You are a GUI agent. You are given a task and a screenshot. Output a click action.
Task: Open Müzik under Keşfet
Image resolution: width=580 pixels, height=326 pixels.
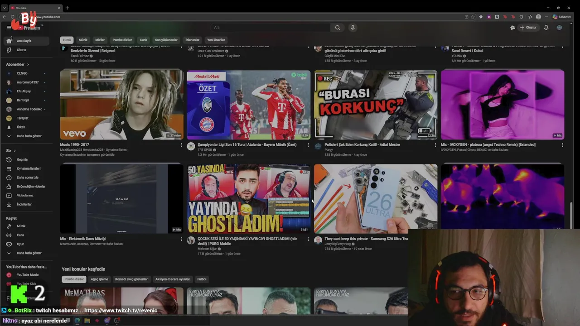point(27,226)
